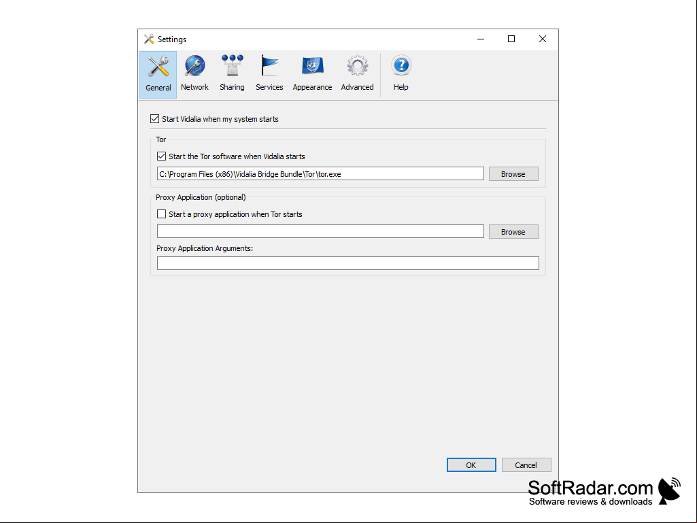This screenshot has width=697, height=523.
Task: Click the Settings title bar tools icon
Action: click(x=149, y=39)
